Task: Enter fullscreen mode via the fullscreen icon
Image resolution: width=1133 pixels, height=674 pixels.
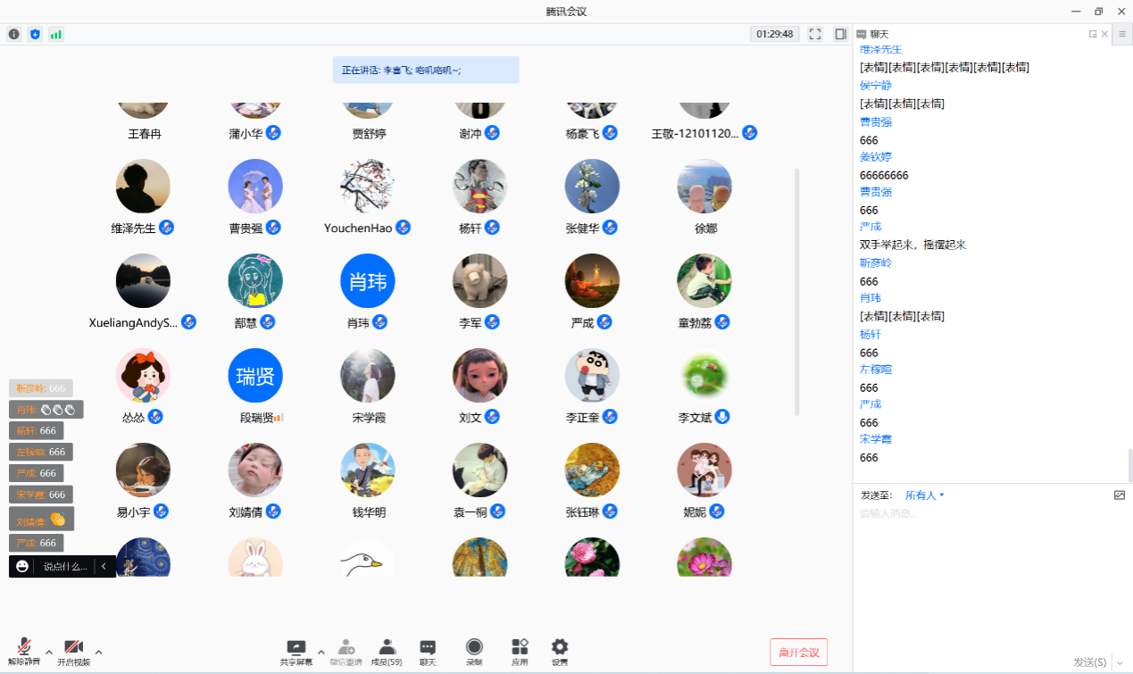Action: [x=814, y=34]
